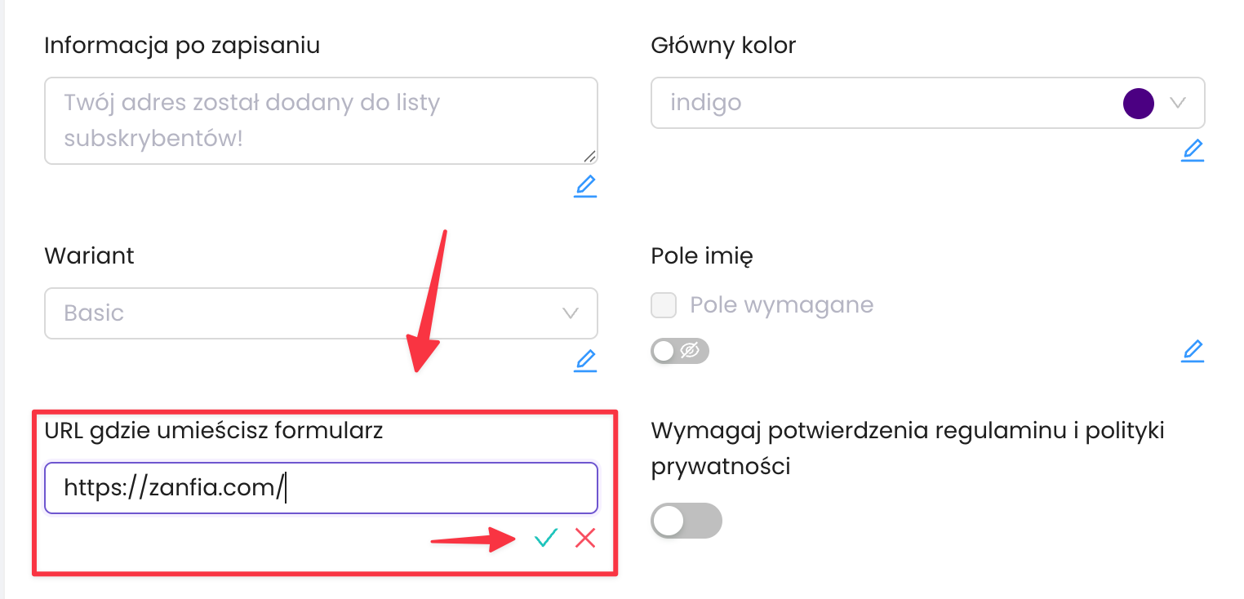
Task: Toggle Pole imię visibility switch
Action: [x=680, y=352]
